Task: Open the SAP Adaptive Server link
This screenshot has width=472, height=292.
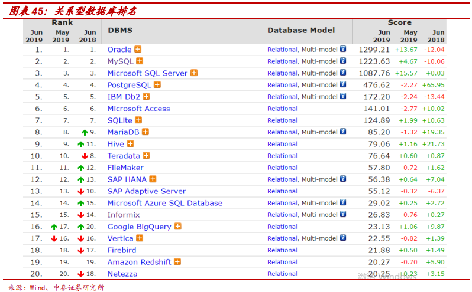Action: click(147, 191)
